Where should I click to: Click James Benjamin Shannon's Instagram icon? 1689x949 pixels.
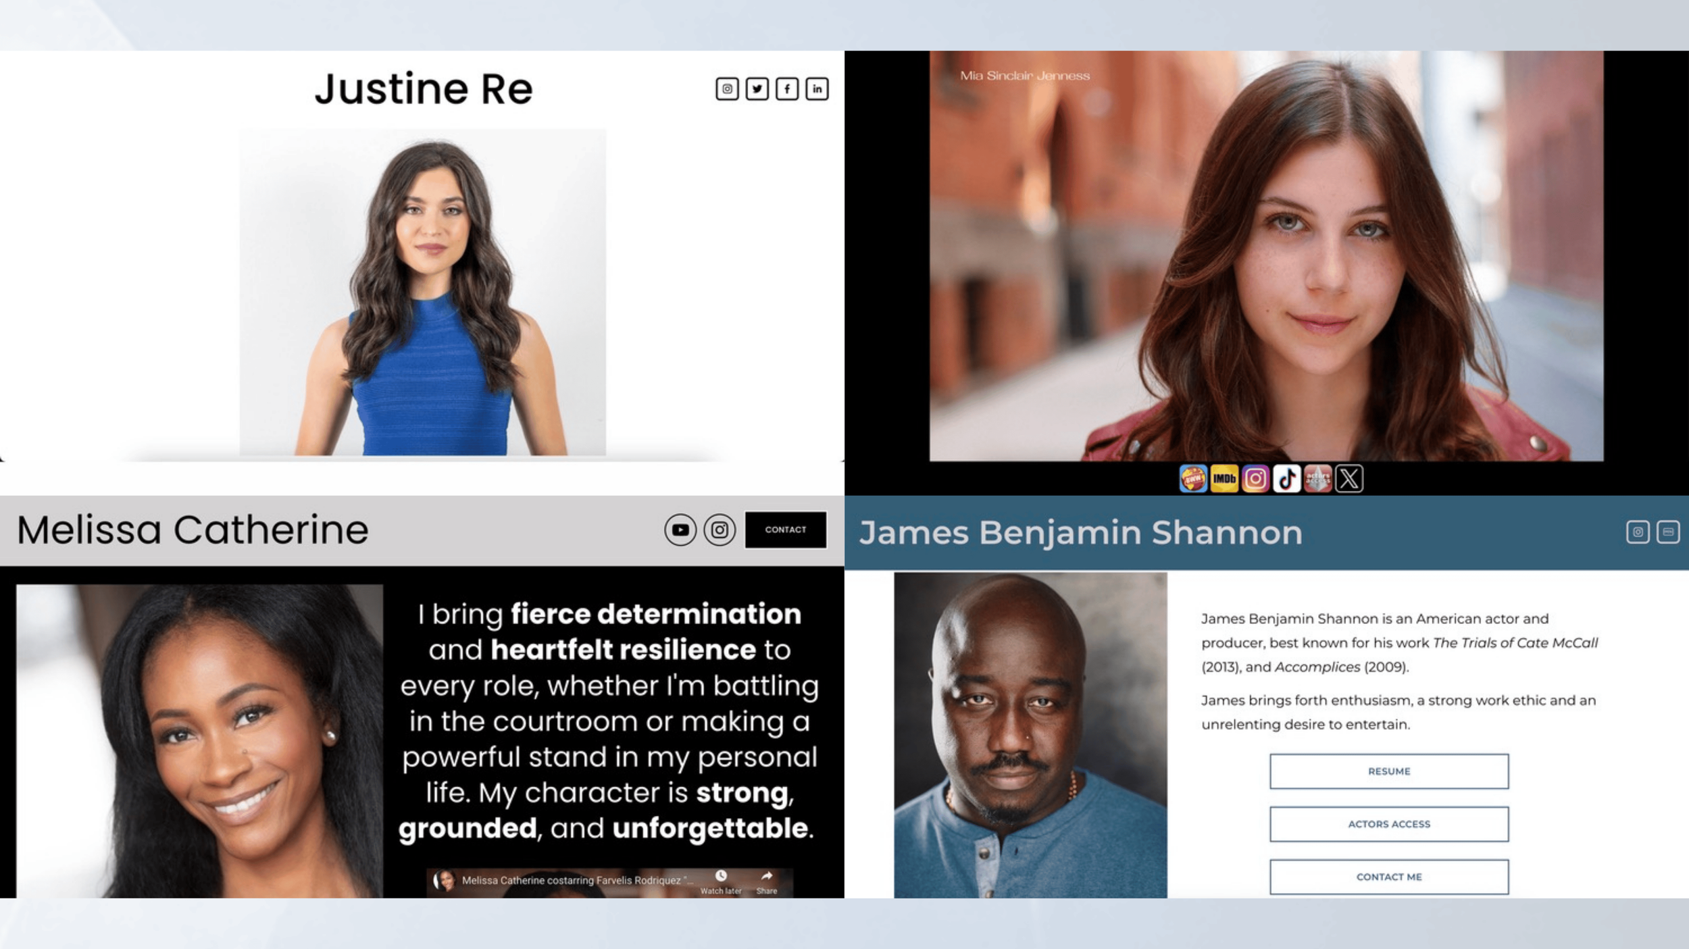(x=1638, y=532)
